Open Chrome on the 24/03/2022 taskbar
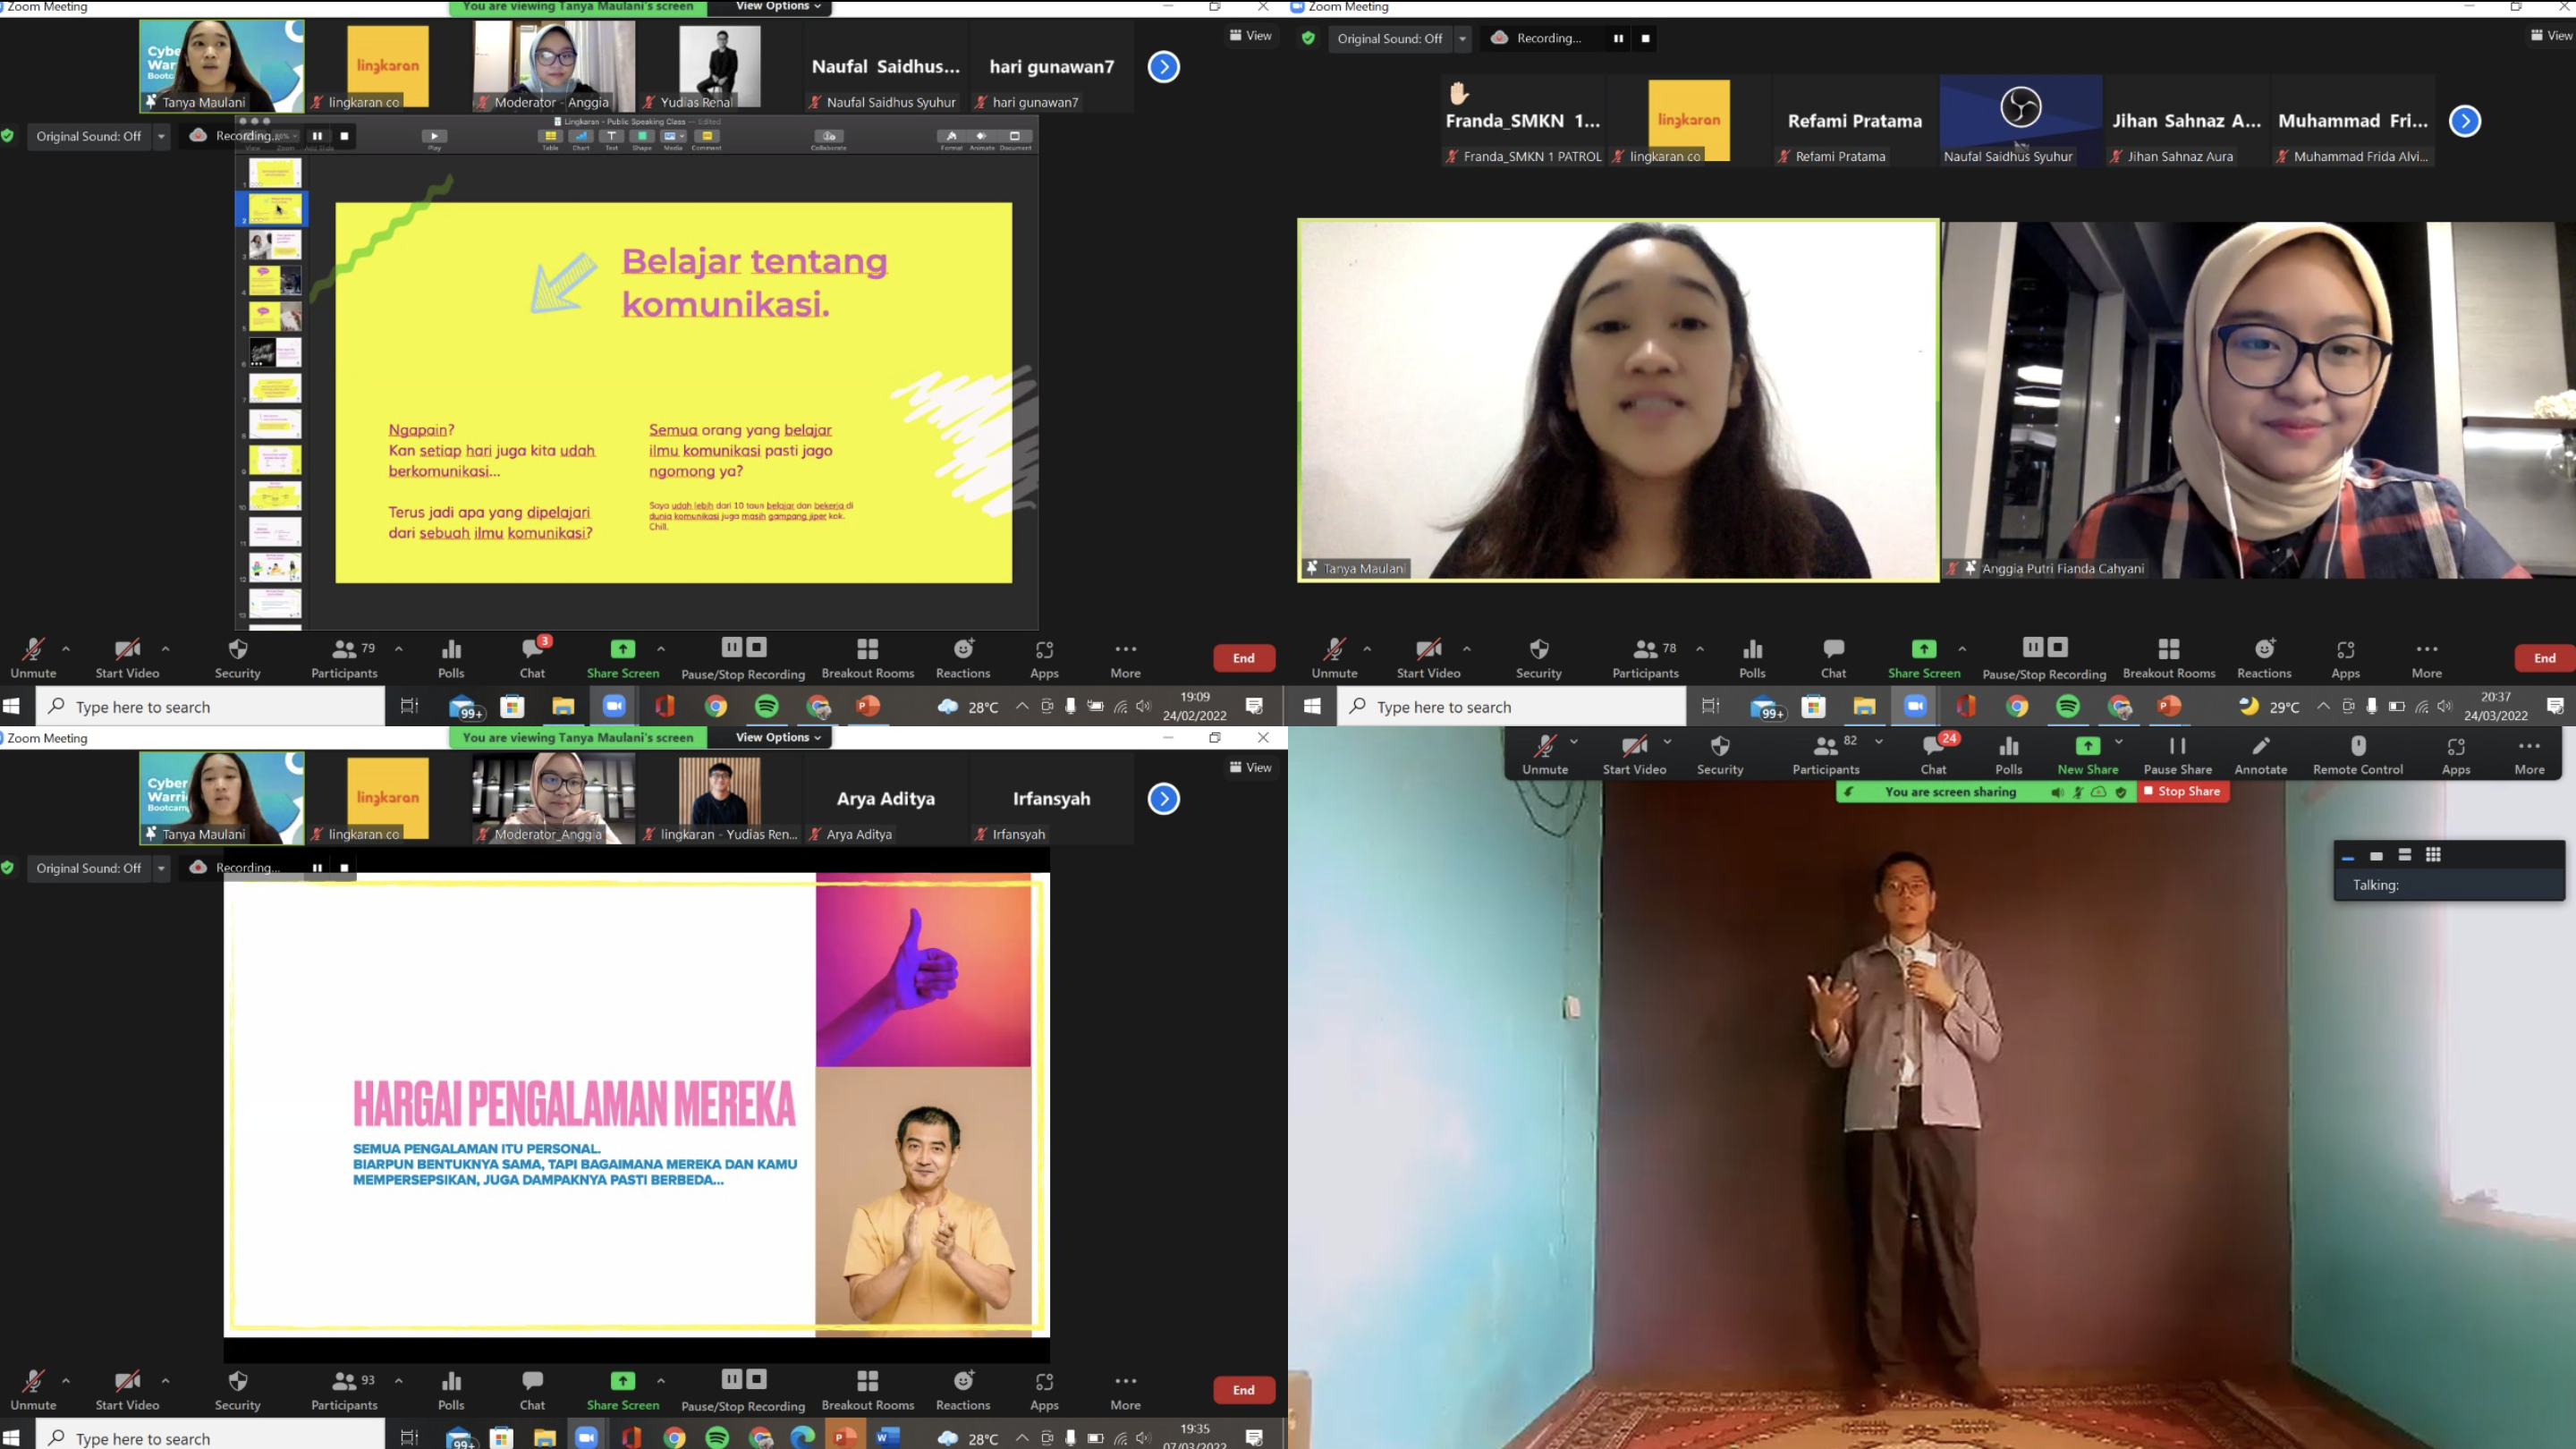This screenshot has height=1449, width=2576. click(2017, 706)
